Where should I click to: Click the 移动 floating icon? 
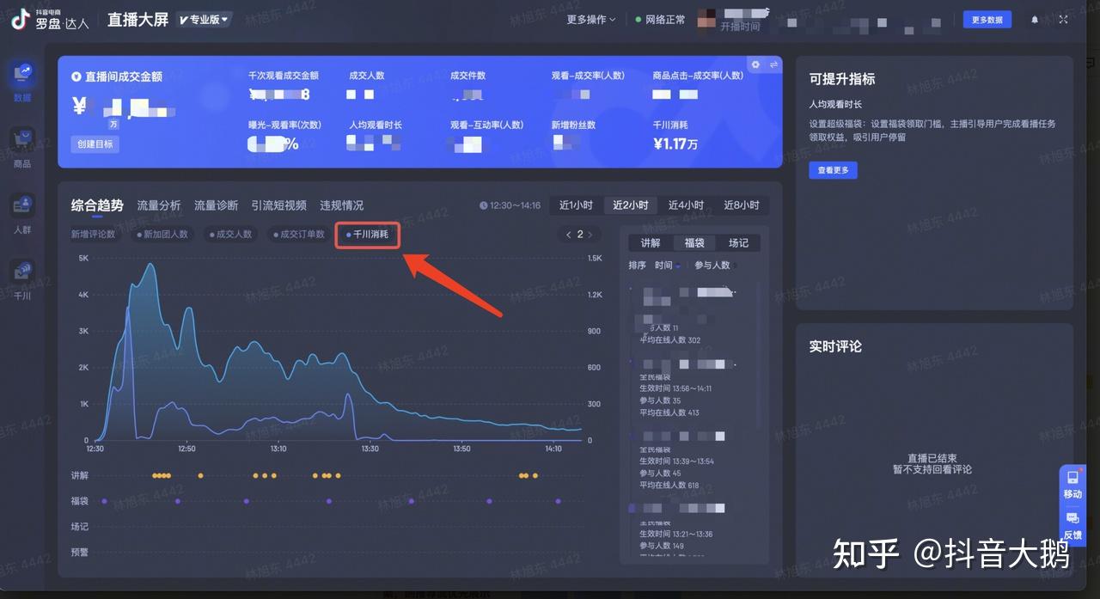click(1072, 485)
